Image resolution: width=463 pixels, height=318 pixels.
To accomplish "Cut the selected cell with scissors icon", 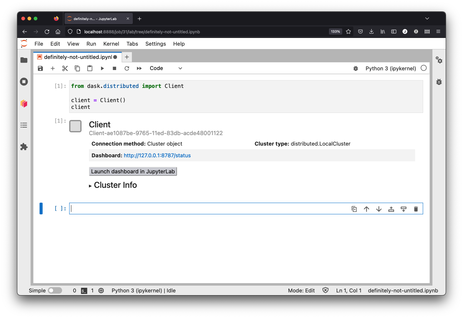I will tap(65, 68).
